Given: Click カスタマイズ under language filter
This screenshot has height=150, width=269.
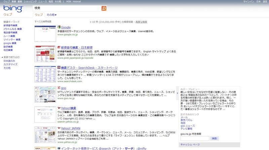Looking at the screenshot, I should 10,65.
